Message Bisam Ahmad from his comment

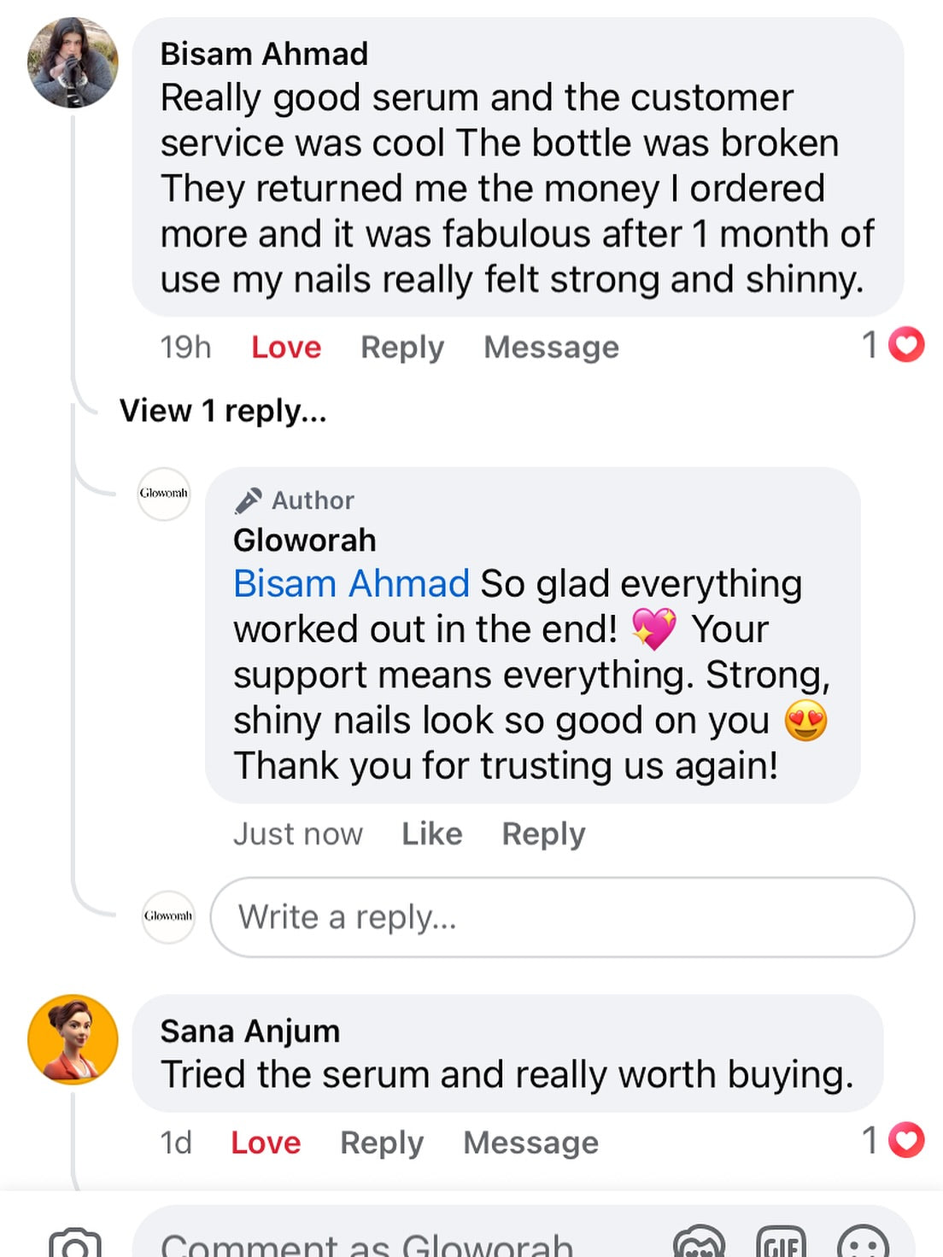(x=551, y=348)
